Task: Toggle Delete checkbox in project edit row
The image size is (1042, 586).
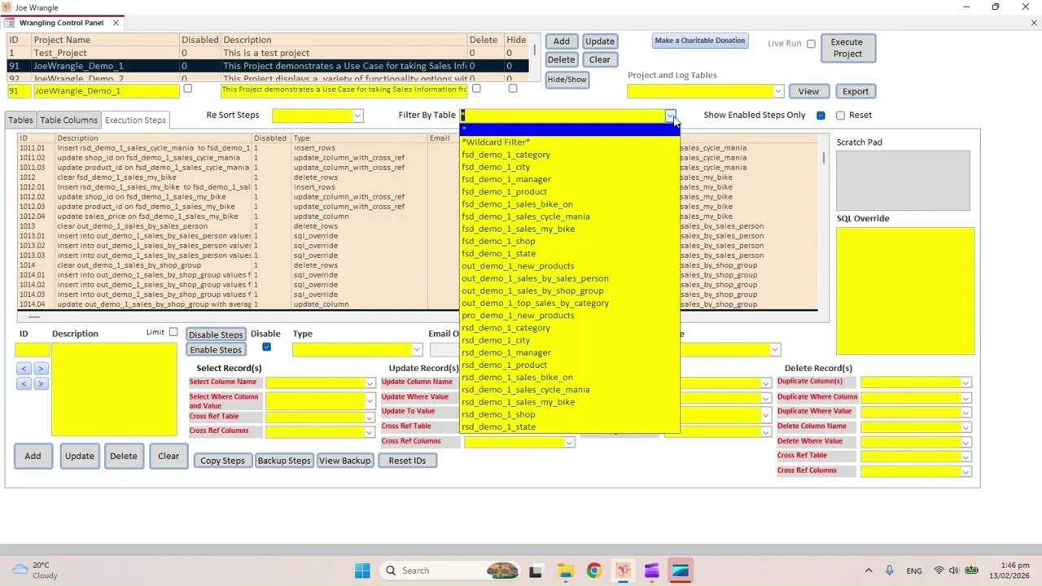Action: [x=476, y=88]
